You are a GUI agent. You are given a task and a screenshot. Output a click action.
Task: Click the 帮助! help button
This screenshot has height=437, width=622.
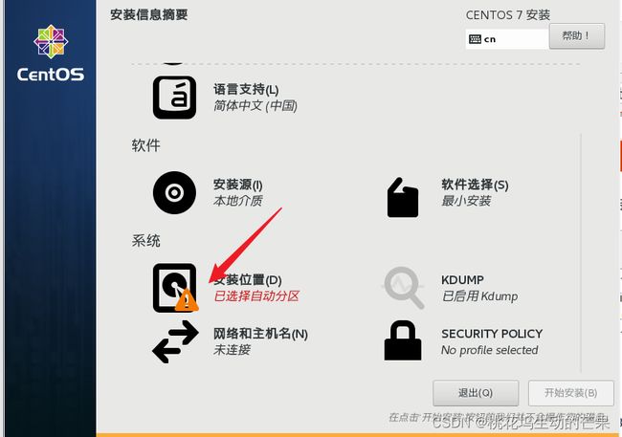point(577,36)
